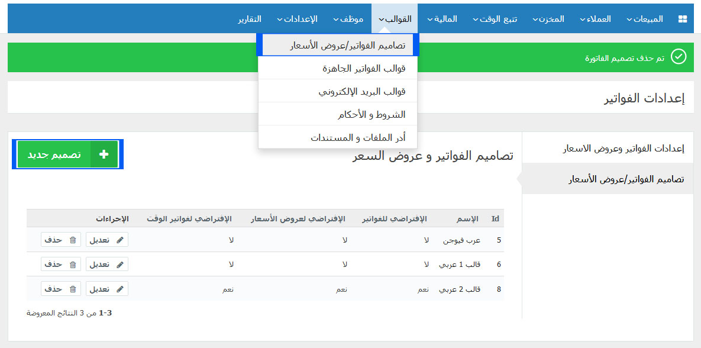Select قوالب الفواتير الجاهزة menu entry
The height and width of the screenshot is (348, 701).
point(338,68)
